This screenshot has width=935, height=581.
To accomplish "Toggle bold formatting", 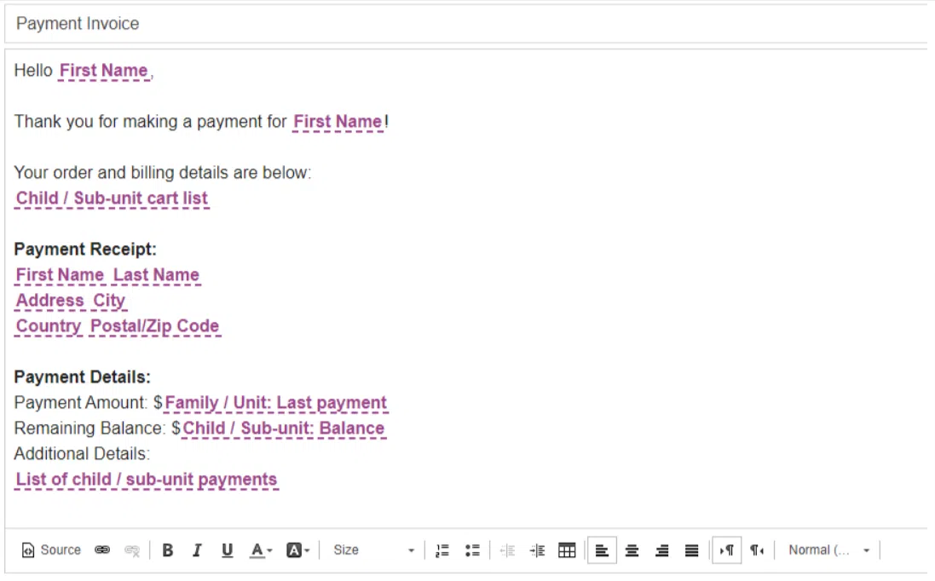I will 168,550.
